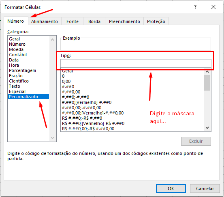Click format type list up arrow
224x197 pixels.
coord(207,72)
